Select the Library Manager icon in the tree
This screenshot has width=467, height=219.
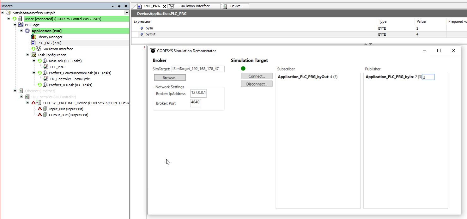33,37
